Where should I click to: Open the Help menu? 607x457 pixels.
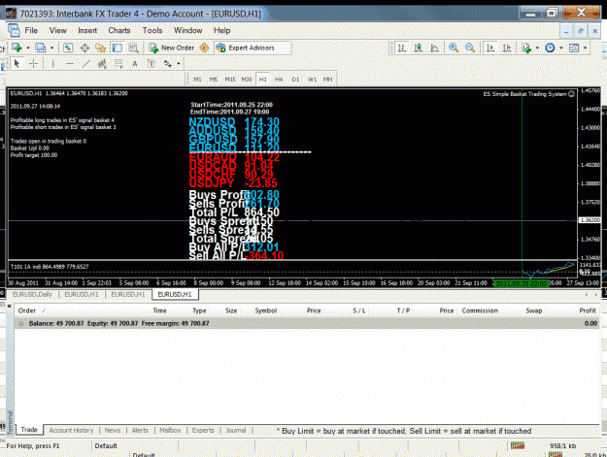click(221, 30)
